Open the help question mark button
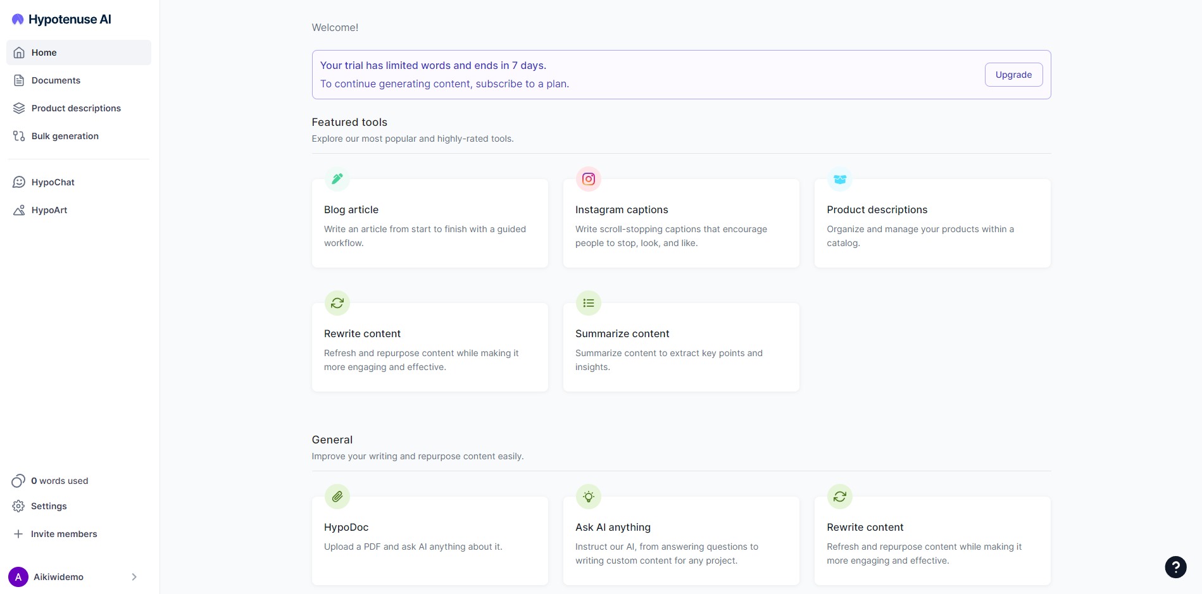 click(x=1176, y=567)
